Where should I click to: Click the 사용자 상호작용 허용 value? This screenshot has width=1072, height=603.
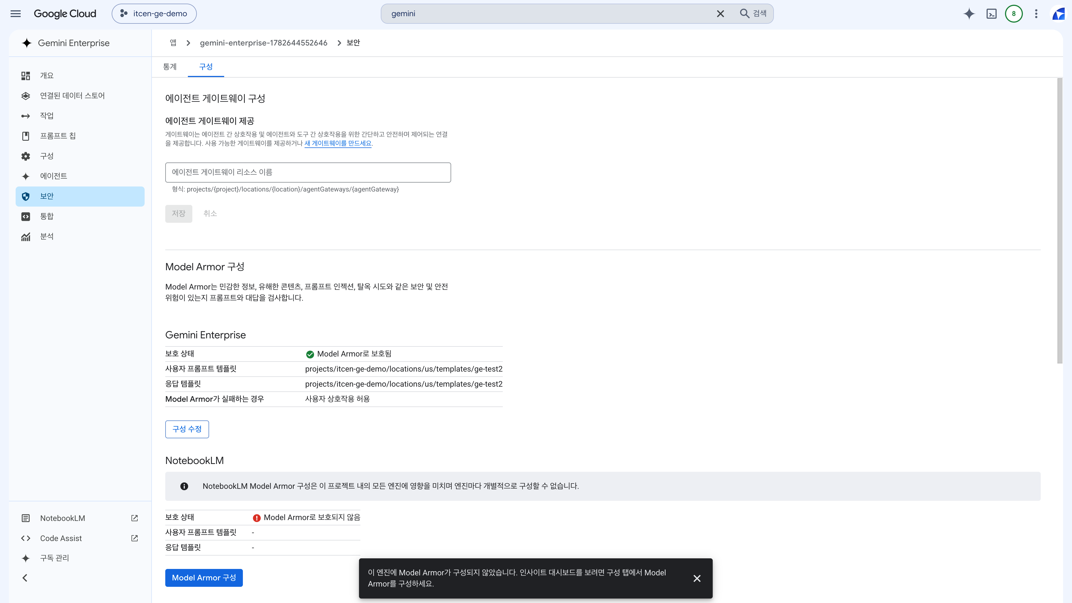click(x=338, y=399)
